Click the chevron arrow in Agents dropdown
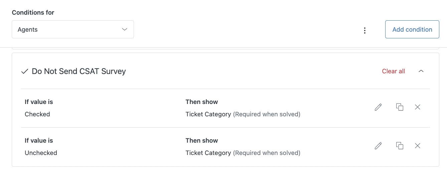The height and width of the screenshot is (170, 447). (125, 29)
